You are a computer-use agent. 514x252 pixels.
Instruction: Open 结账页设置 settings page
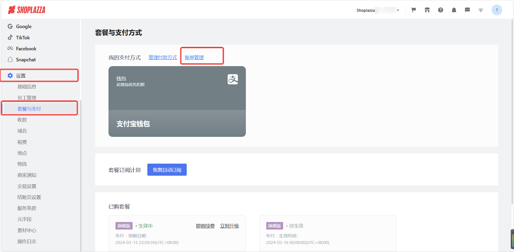point(29,197)
